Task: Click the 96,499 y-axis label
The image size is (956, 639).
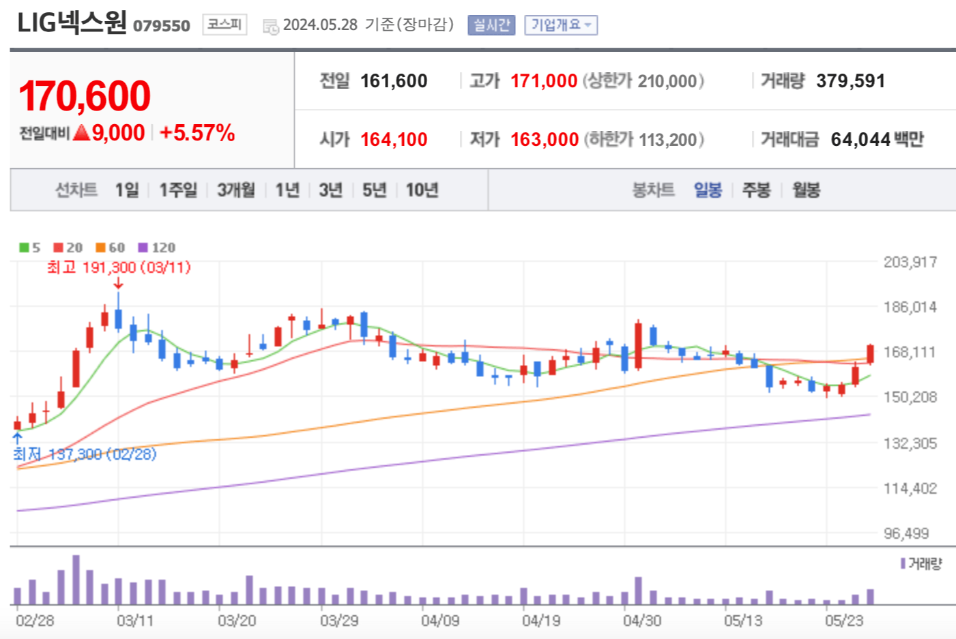Action: tap(906, 533)
